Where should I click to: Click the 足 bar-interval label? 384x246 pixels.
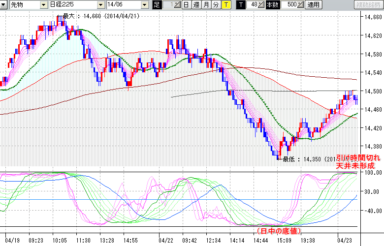157,5
